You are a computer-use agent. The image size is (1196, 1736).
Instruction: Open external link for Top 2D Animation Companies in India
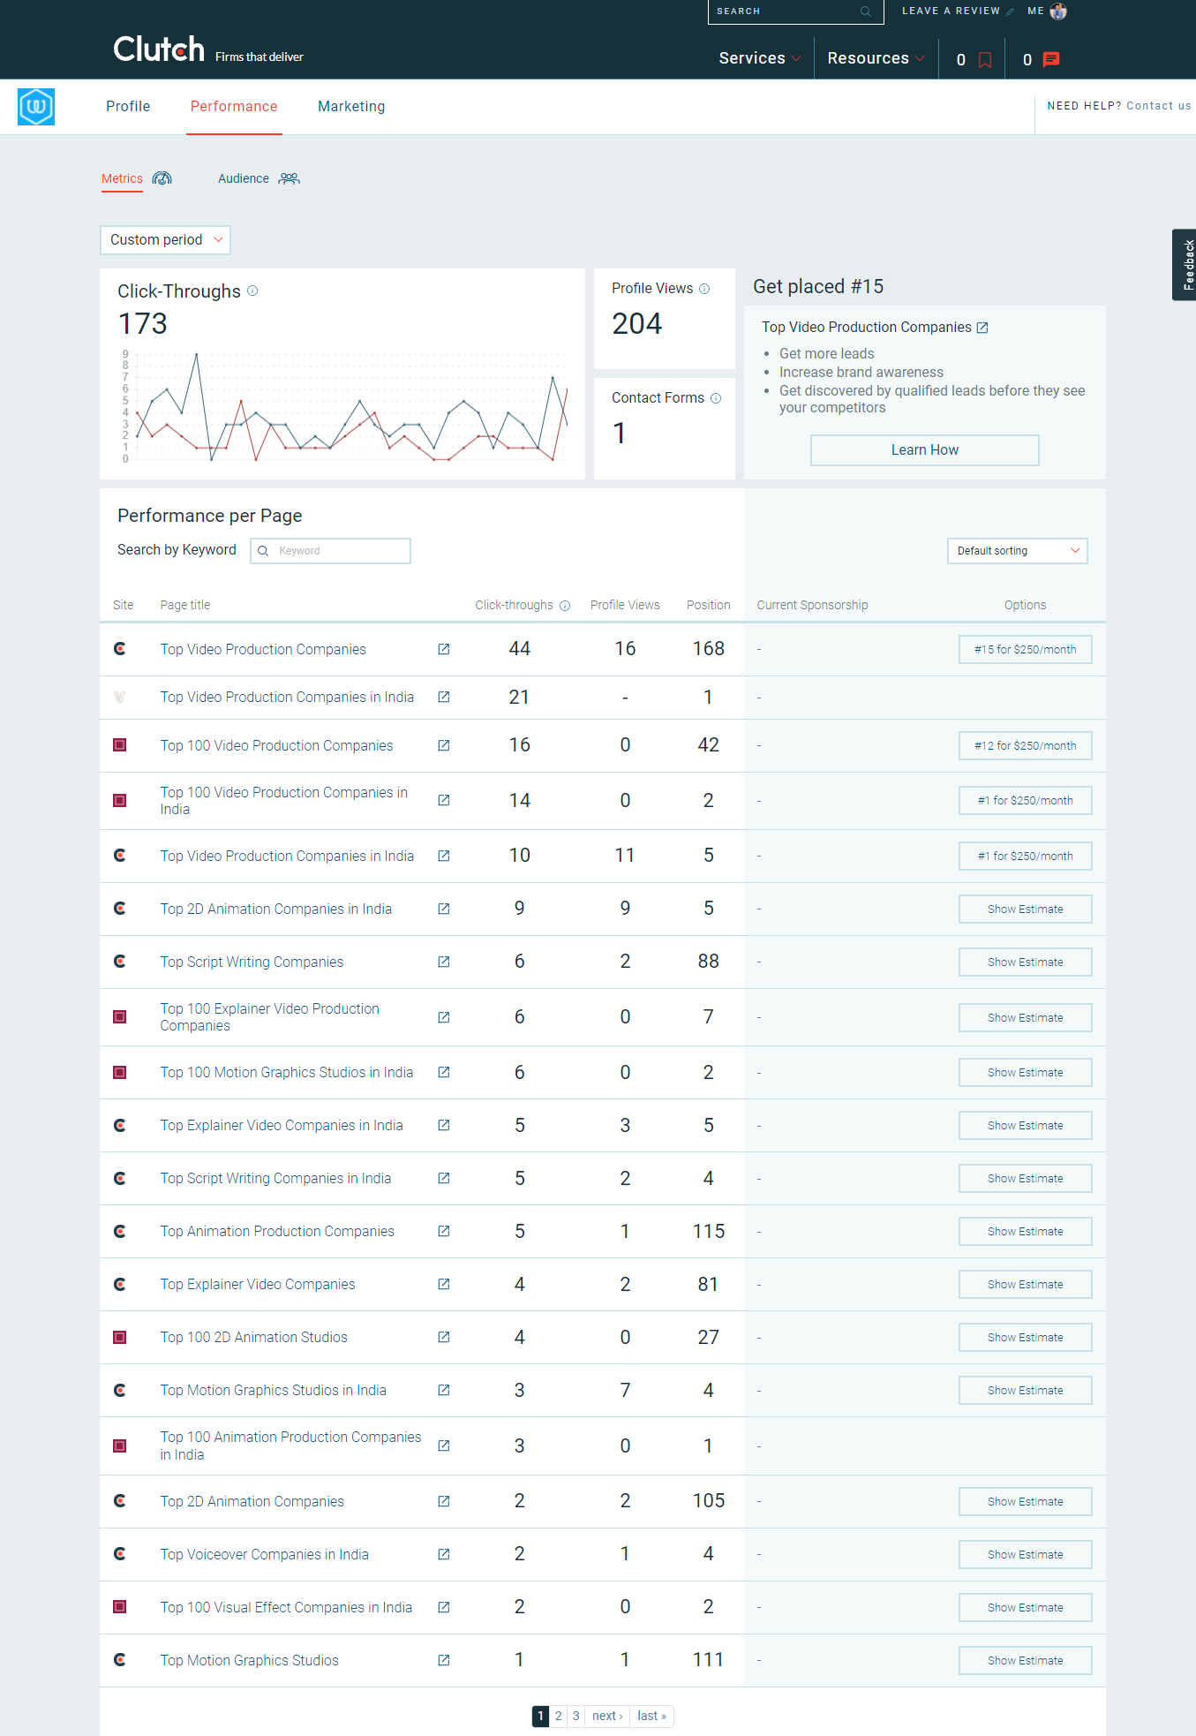(x=444, y=909)
